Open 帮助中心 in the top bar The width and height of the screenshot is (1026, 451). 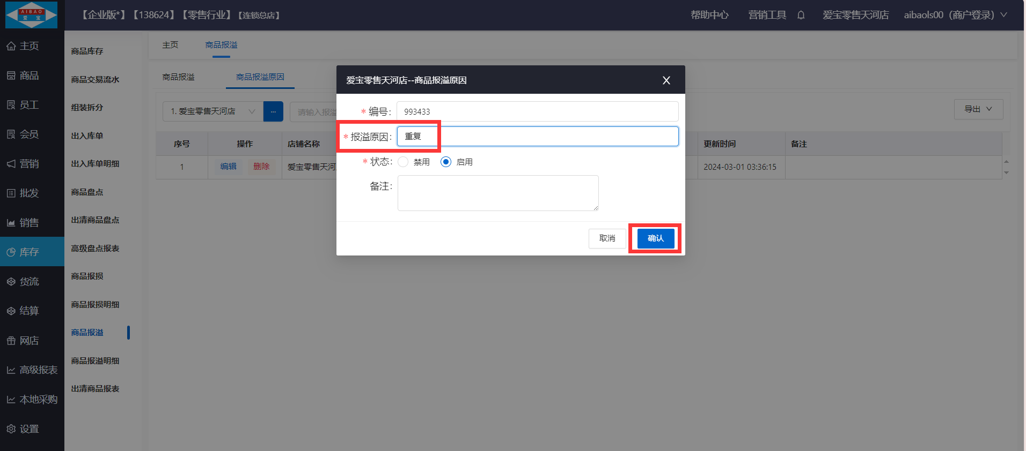coord(709,15)
